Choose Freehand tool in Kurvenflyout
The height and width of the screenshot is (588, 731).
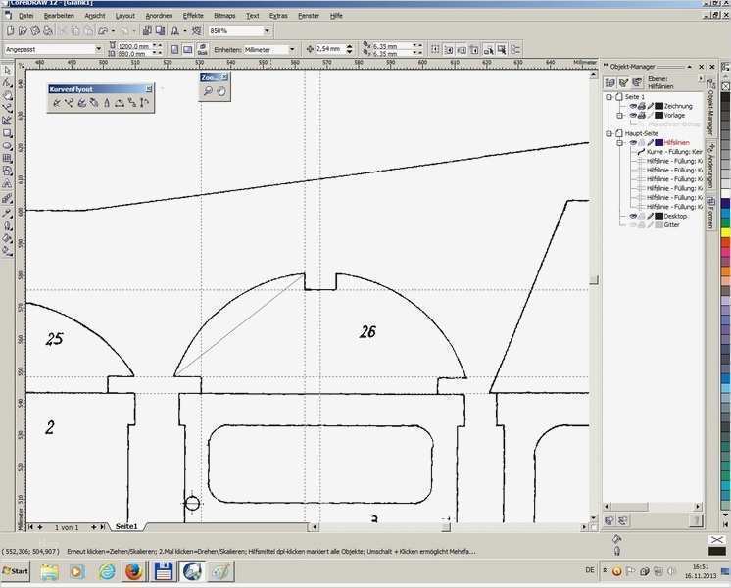(x=57, y=103)
